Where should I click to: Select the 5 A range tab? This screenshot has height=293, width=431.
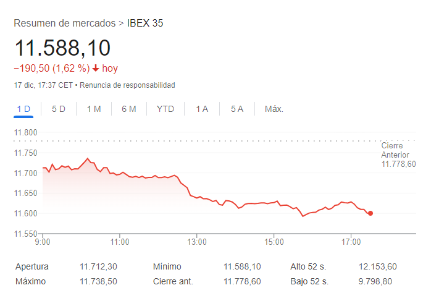237,109
